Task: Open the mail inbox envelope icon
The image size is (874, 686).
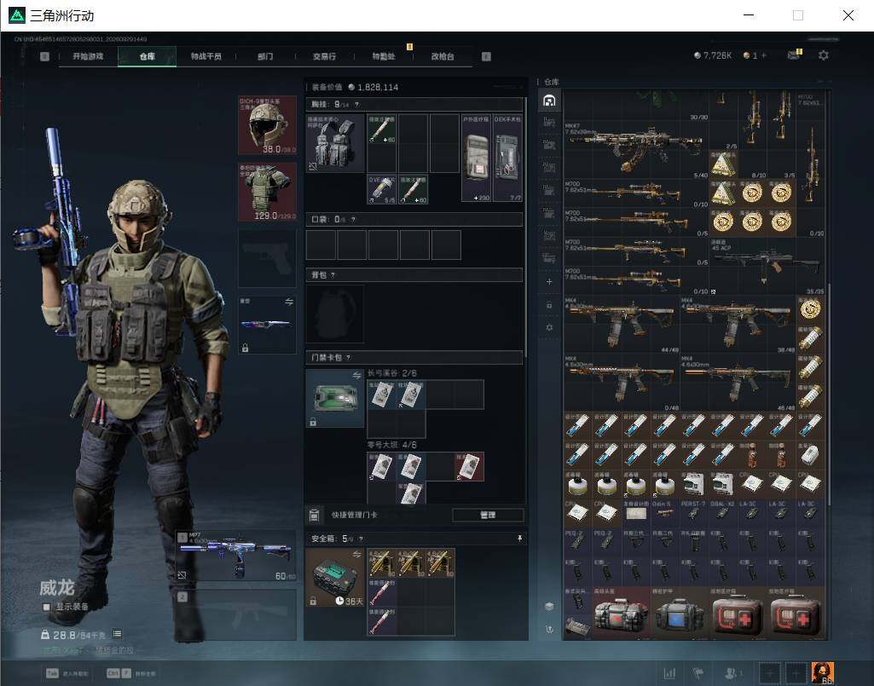Action: (794, 55)
